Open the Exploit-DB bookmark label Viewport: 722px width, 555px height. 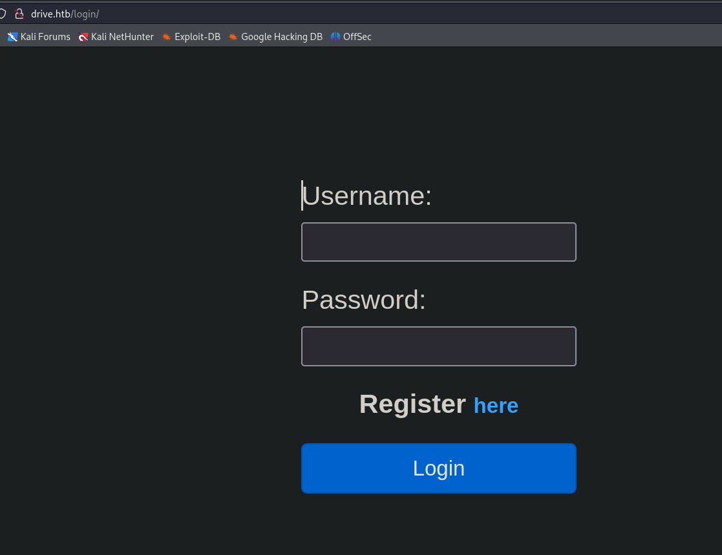coord(197,37)
